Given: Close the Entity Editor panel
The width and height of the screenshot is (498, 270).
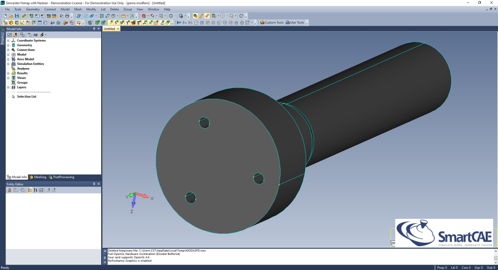Looking at the screenshot, I should tap(98, 184).
